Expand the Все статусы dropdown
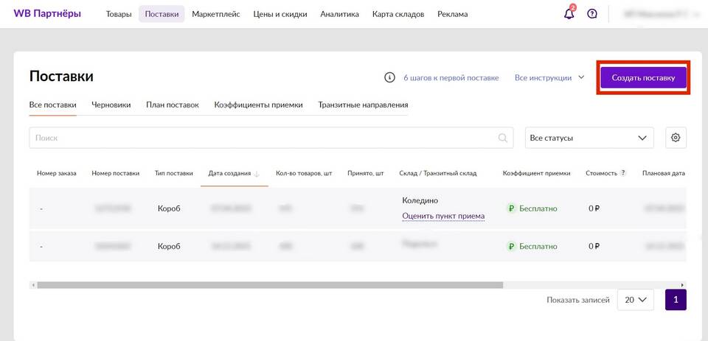Viewport: 708px width, 341px height. coord(589,138)
